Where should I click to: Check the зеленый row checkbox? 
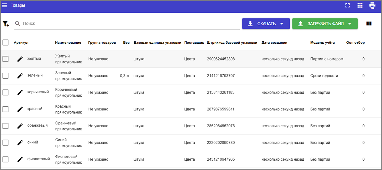pos(6,76)
